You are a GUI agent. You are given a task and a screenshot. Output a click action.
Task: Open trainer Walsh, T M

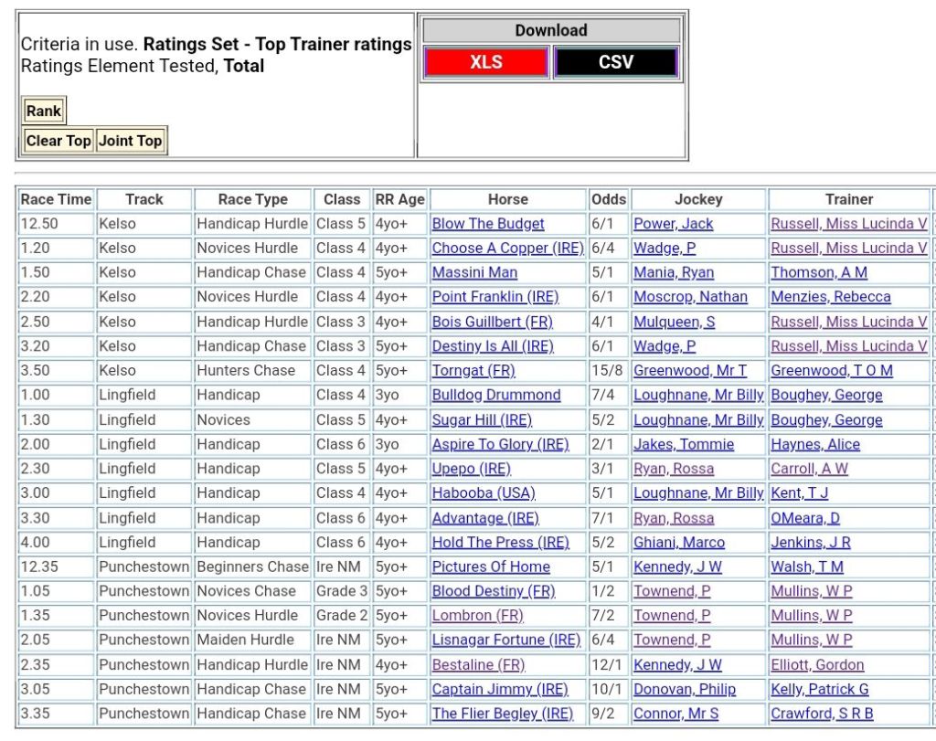pyautogui.click(x=807, y=566)
